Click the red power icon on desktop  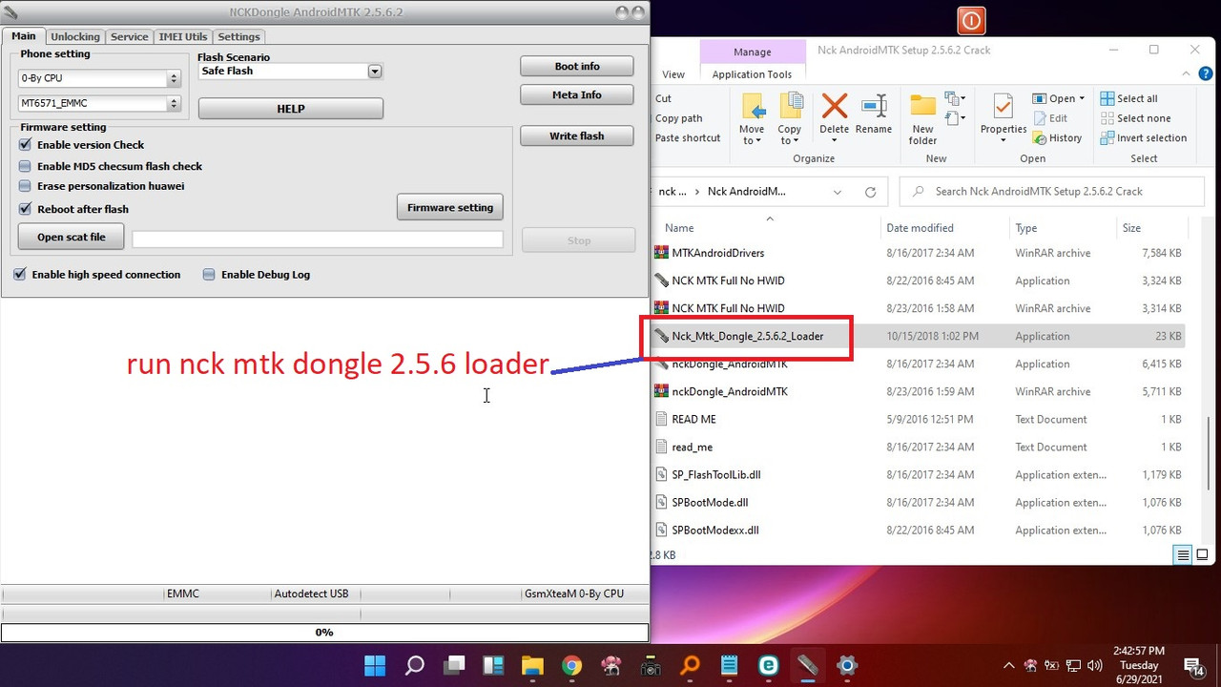tap(971, 20)
